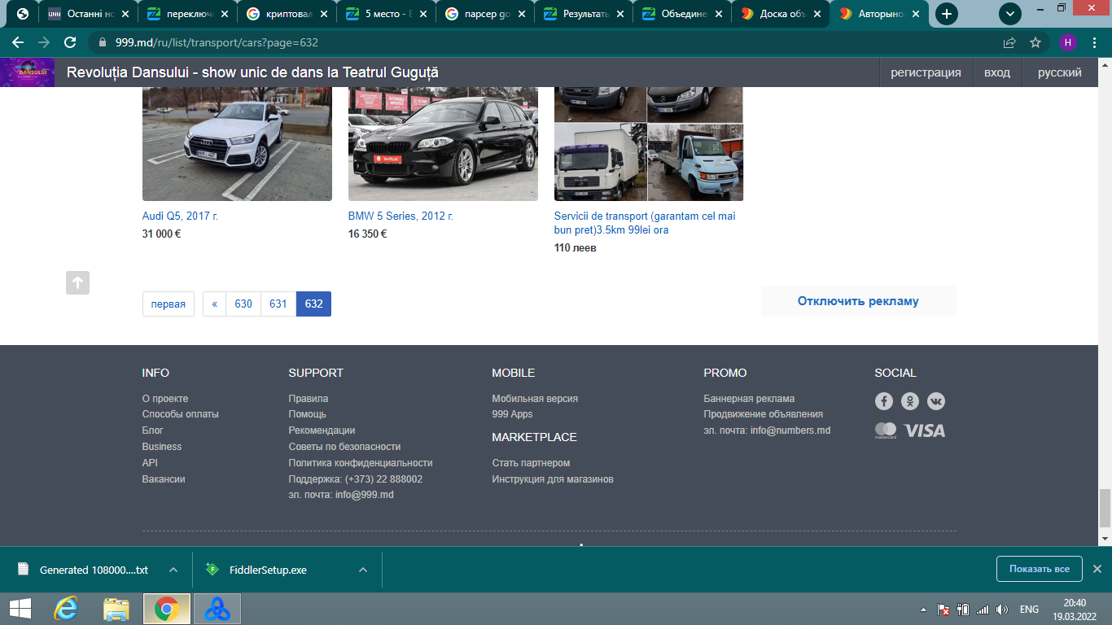Click the BMW 5 Series car thumbnail
The width and height of the screenshot is (1112, 625).
(x=443, y=143)
